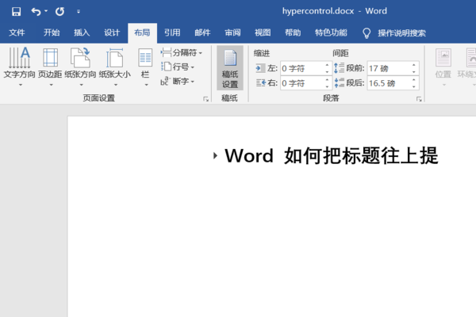Collapse the heading triangle beside the title
This screenshot has height=317, width=476.
(x=215, y=156)
